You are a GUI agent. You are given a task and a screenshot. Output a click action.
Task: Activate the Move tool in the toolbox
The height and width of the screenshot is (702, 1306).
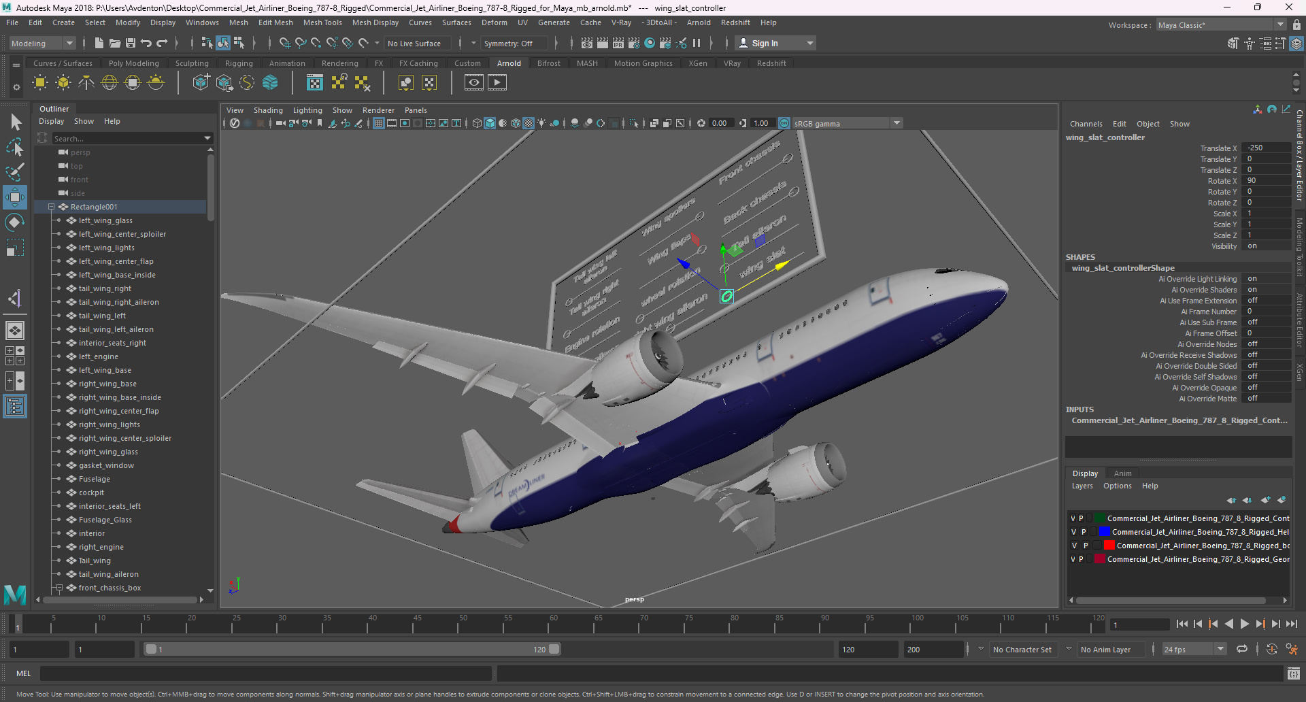pyautogui.click(x=15, y=197)
